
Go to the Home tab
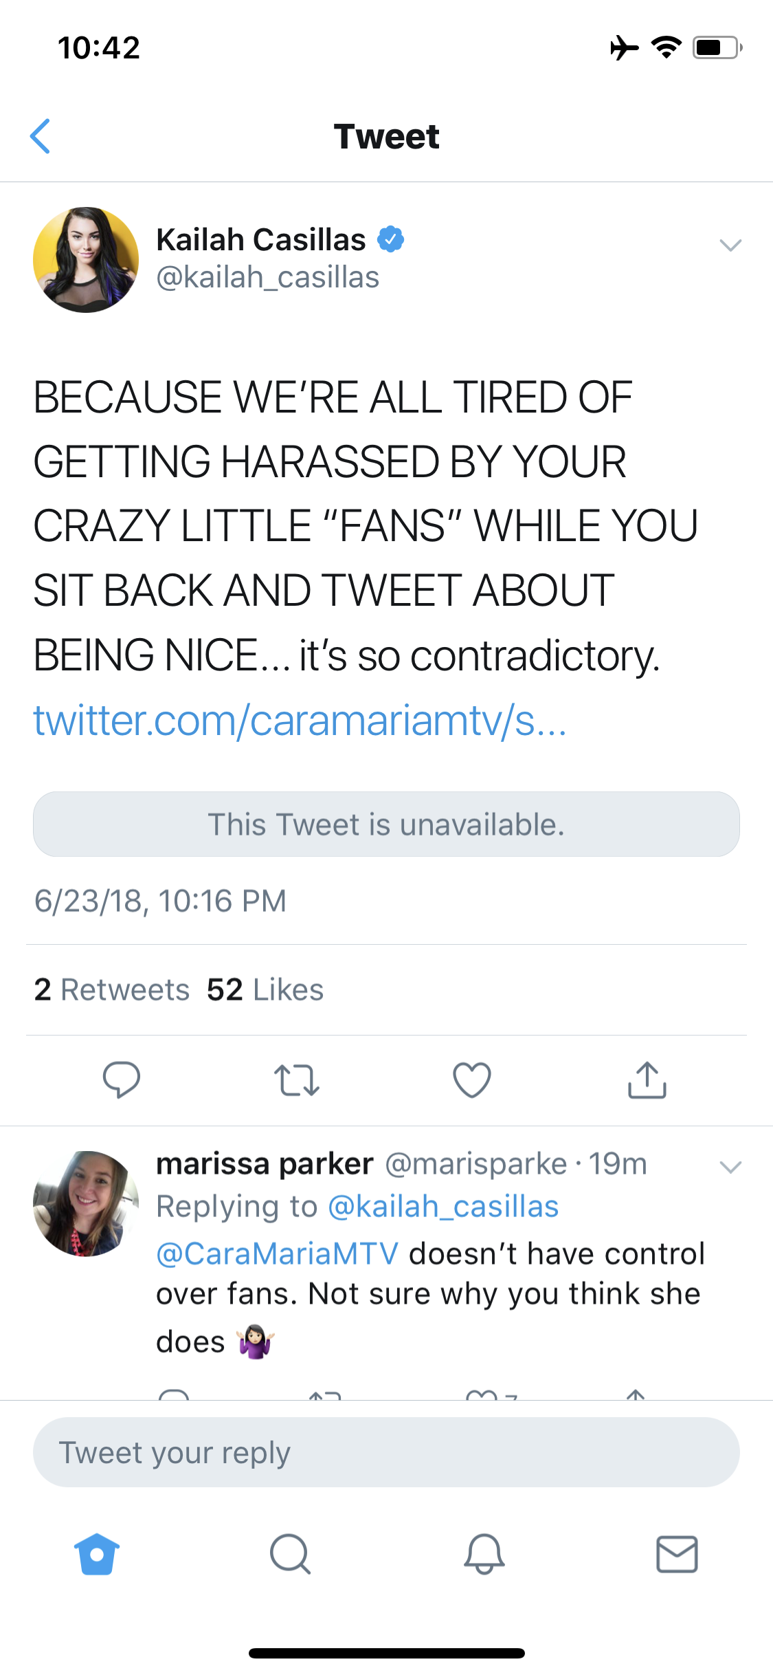[97, 1554]
